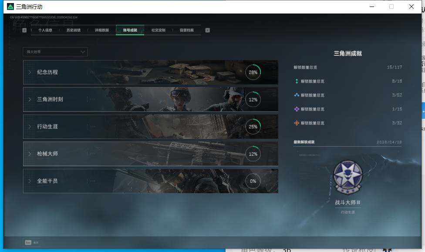The image size is (425, 252).
Task: Click the 战斗大师 III achievement name
Action: tap(347, 202)
